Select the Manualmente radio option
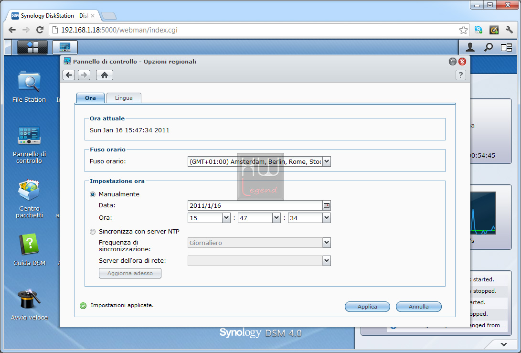The width and height of the screenshot is (521, 353). pos(93,194)
